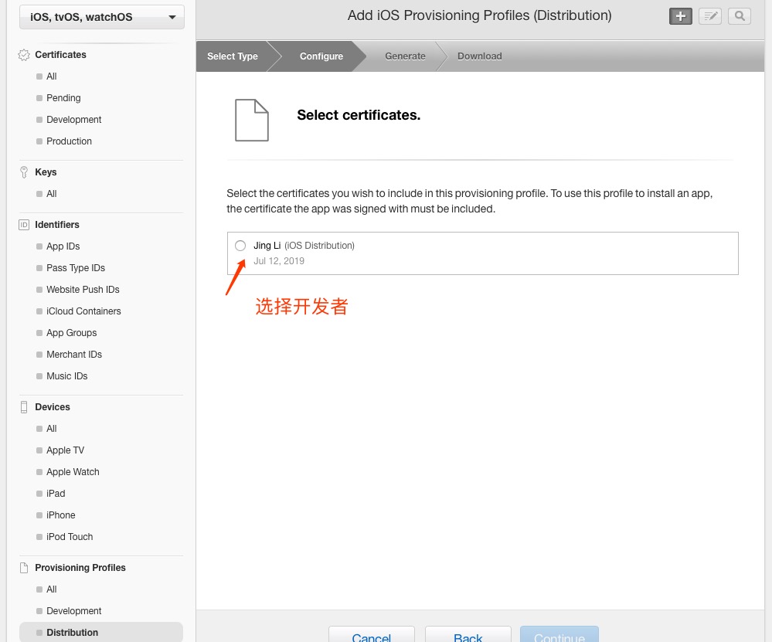
Task: Click the Provisioning Profiles document icon
Action: tap(24, 568)
